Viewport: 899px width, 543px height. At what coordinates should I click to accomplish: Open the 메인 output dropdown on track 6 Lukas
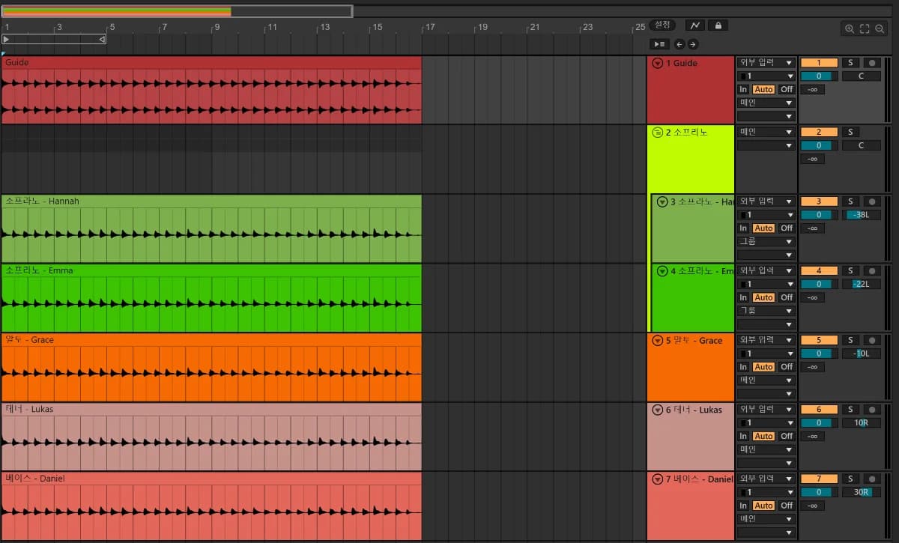[766, 449]
